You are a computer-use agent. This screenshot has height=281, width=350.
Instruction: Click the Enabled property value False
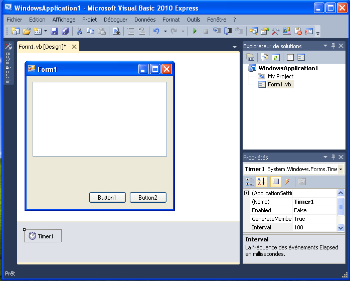pos(314,210)
